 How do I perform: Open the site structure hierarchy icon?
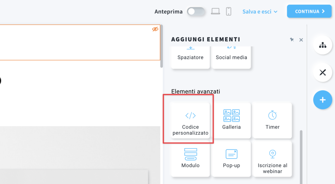click(323, 45)
